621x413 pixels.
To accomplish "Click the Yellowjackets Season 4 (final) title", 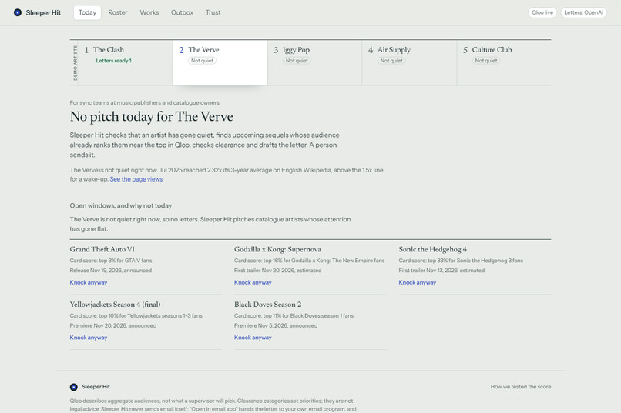I will pyautogui.click(x=116, y=305).
